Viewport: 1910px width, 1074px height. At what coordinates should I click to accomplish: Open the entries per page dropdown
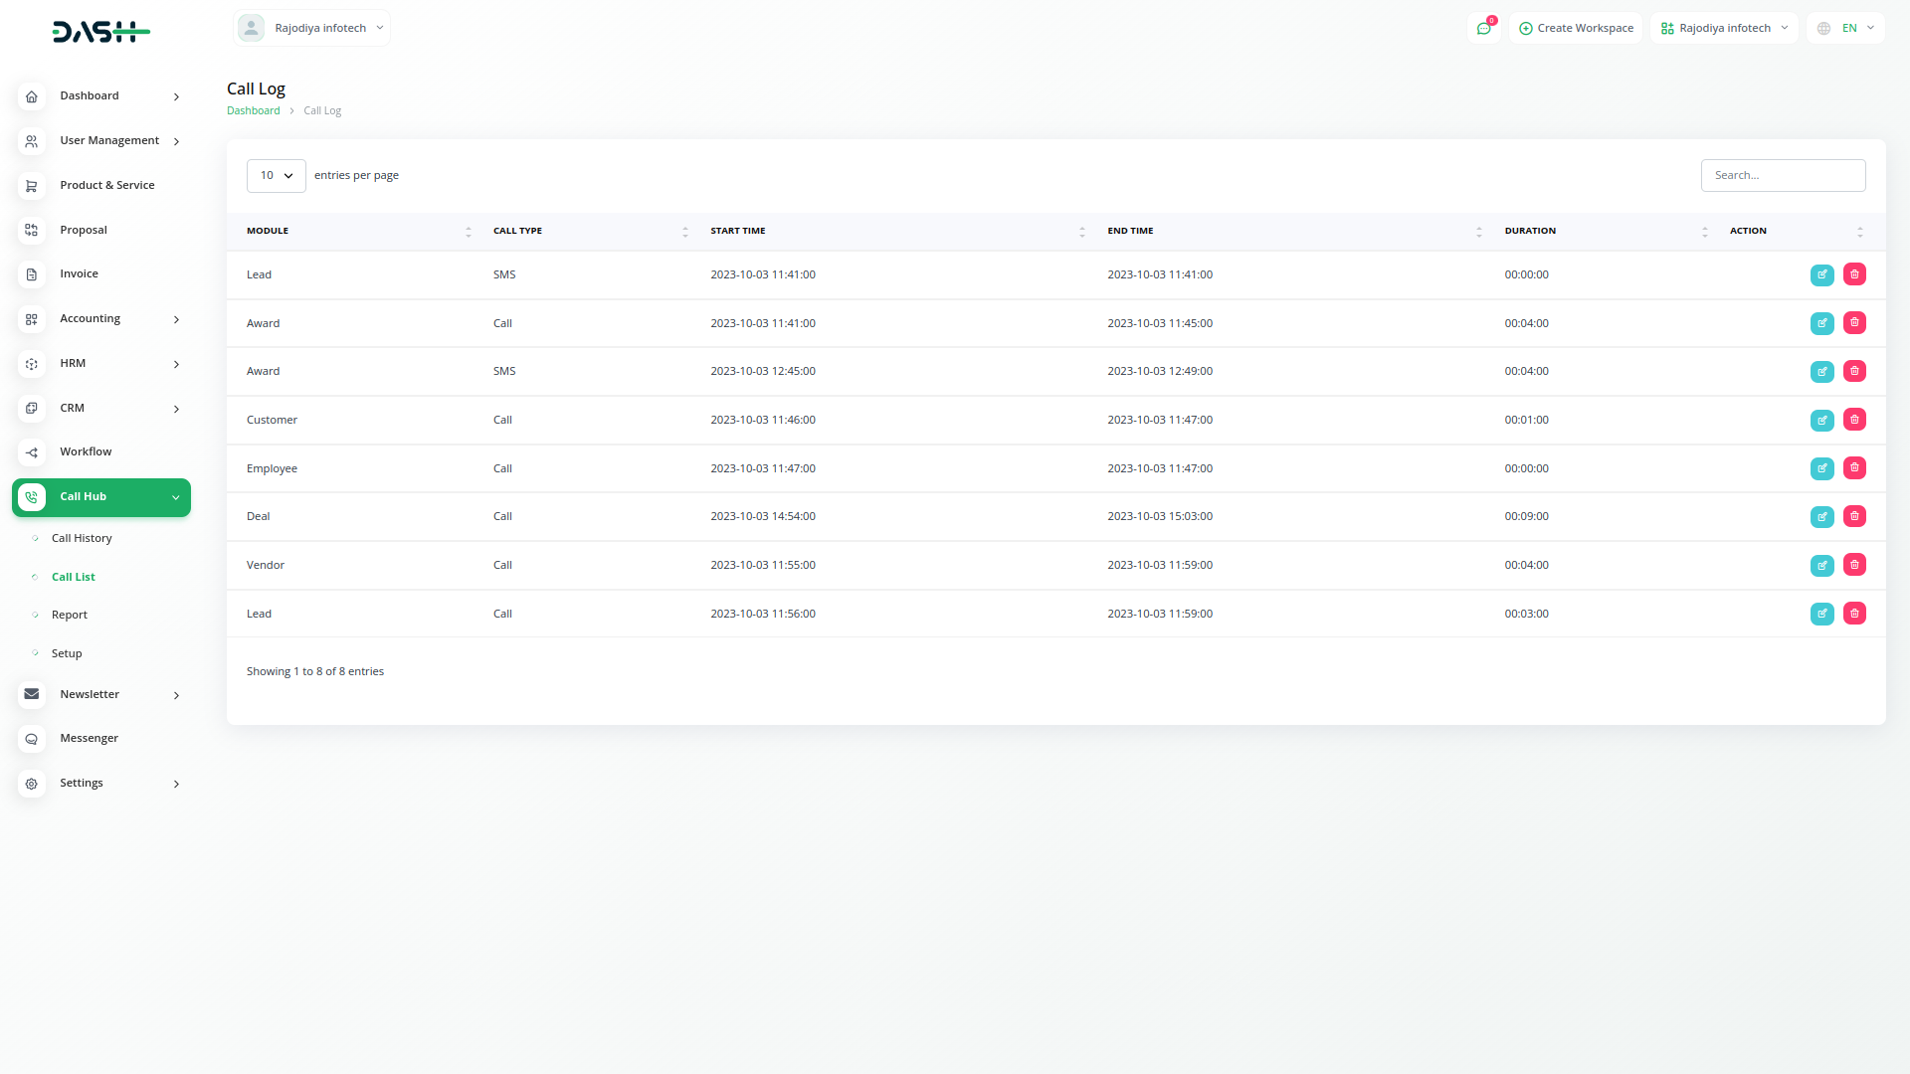coord(276,176)
